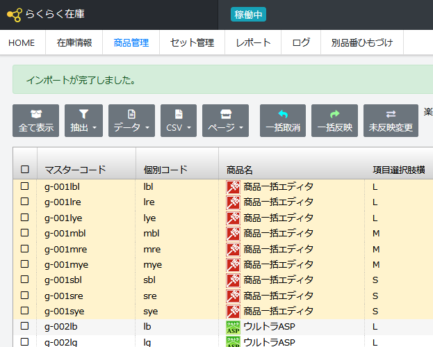Go to the HOME tab
Screen dimensions: 433x347
click(x=22, y=42)
